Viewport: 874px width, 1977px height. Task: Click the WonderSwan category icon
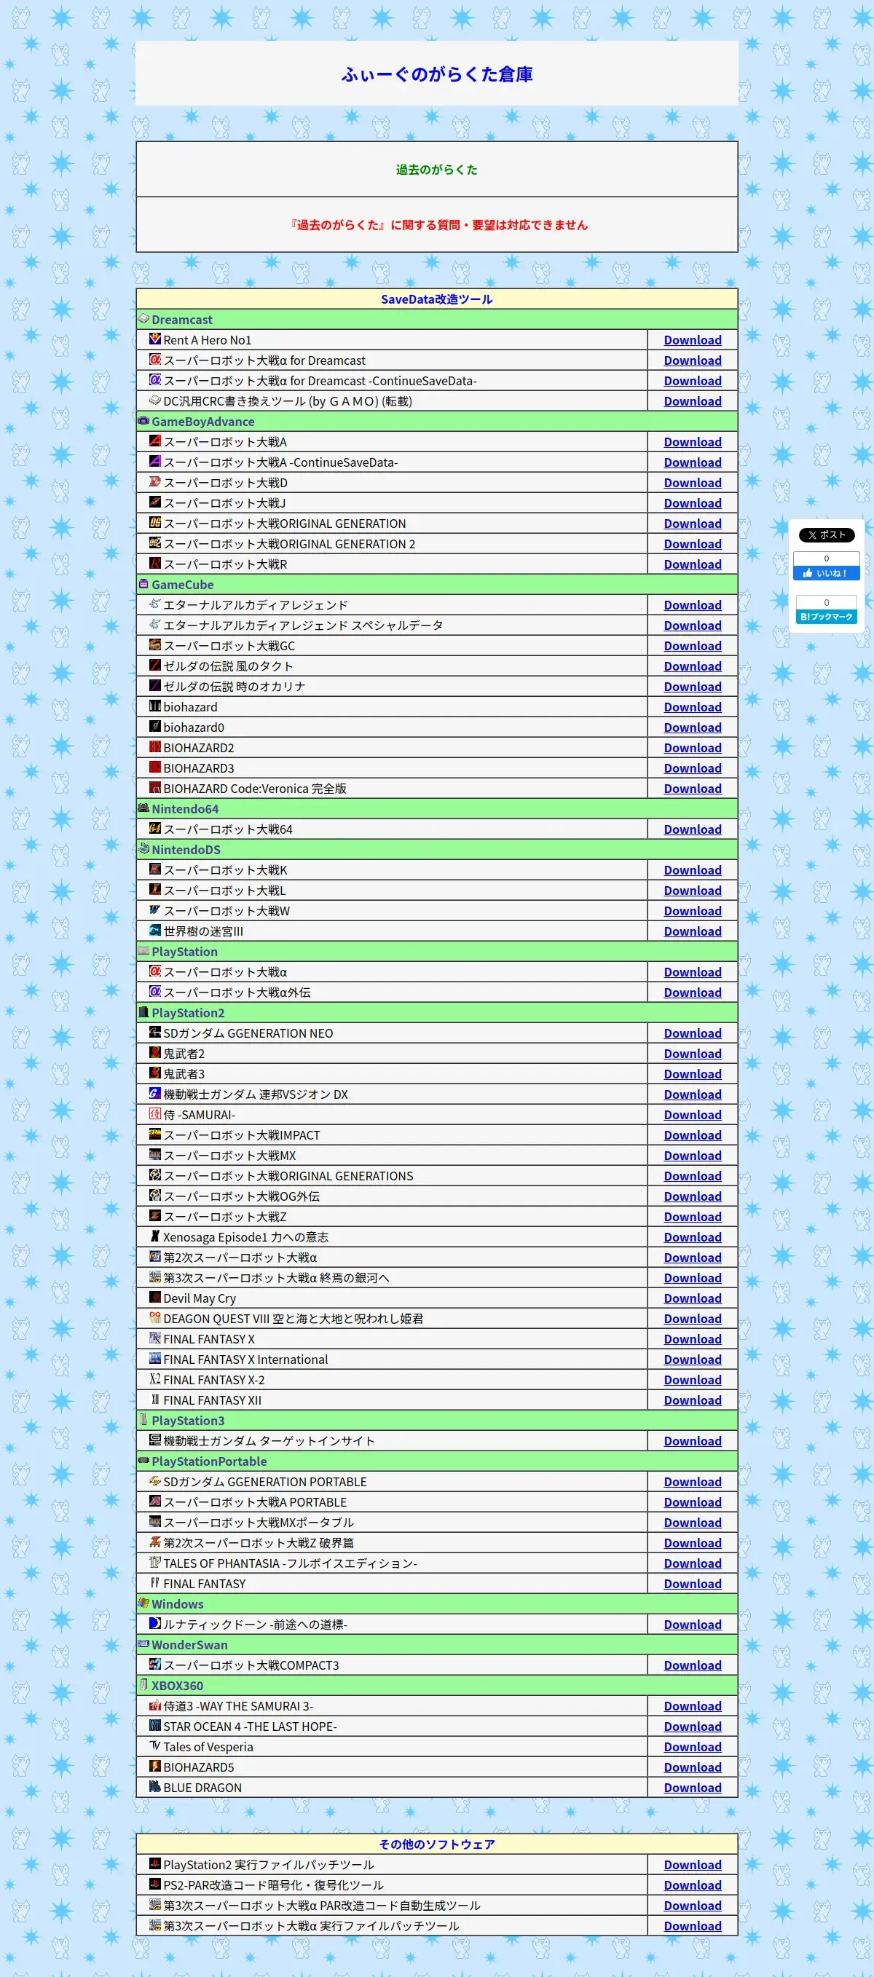[143, 1643]
